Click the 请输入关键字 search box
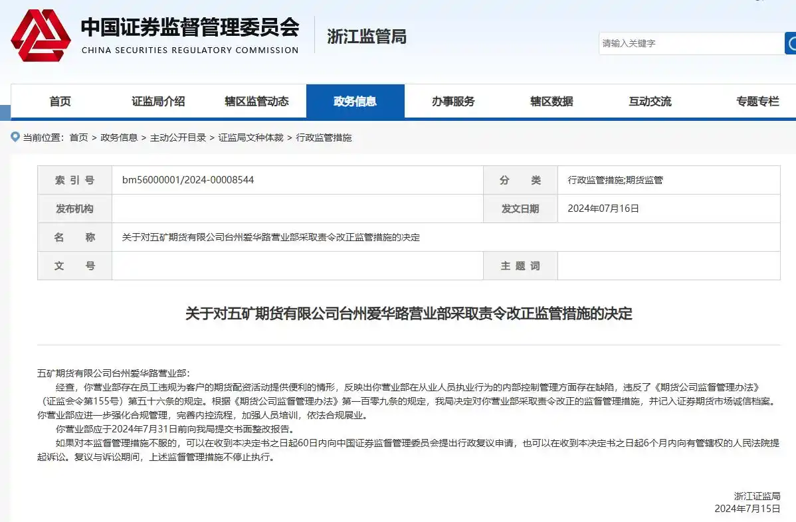The image size is (796, 522). point(691,43)
